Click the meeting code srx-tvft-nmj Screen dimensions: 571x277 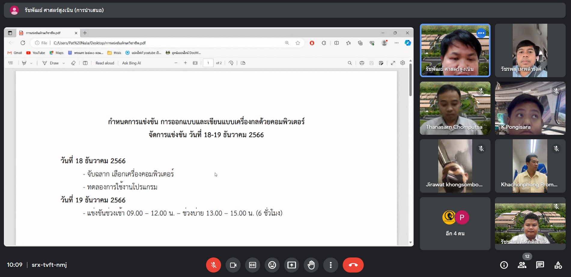click(49, 265)
